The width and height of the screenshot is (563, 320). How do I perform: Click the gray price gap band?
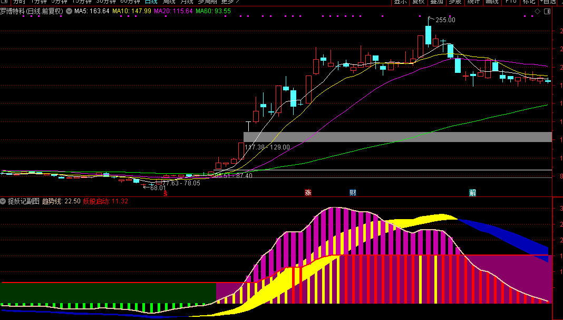pos(398,137)
